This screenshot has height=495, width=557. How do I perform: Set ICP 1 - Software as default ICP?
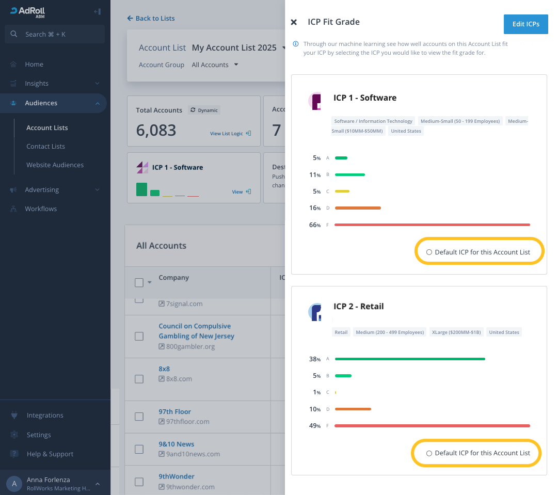(x=429, y=252)
